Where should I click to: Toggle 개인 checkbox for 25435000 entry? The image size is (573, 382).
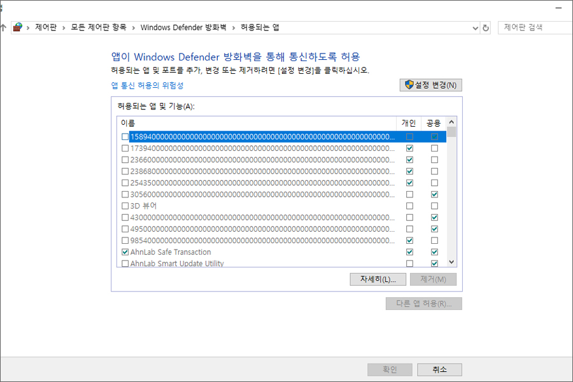click(409, 183)
